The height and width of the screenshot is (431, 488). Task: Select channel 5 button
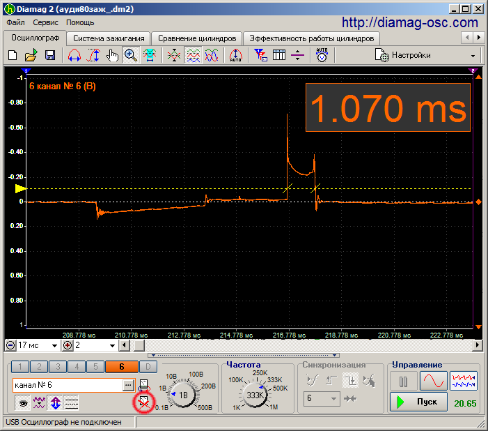tap(95, 367)
